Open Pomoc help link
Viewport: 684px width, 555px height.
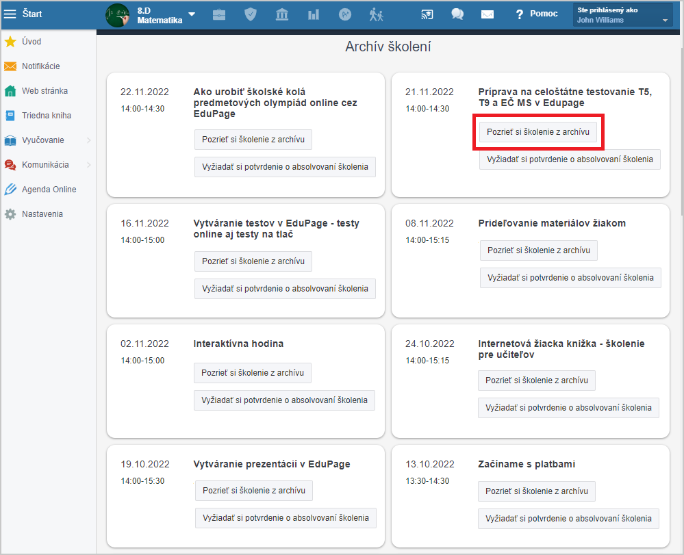point(544,14)
